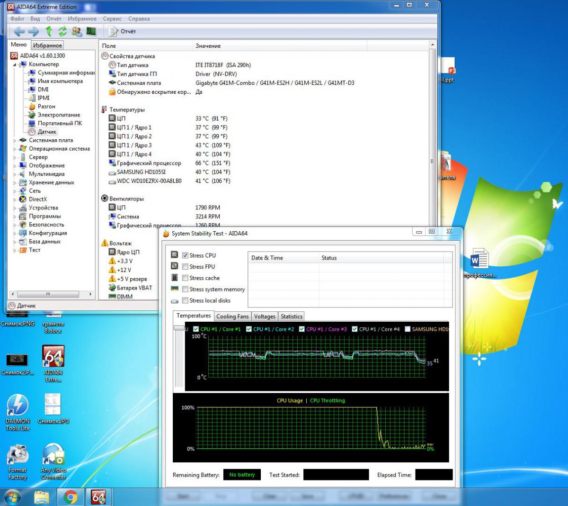Collapse the Компьютер tree node
The height and width of the screenshot is (506, 568).
point(15,64)
